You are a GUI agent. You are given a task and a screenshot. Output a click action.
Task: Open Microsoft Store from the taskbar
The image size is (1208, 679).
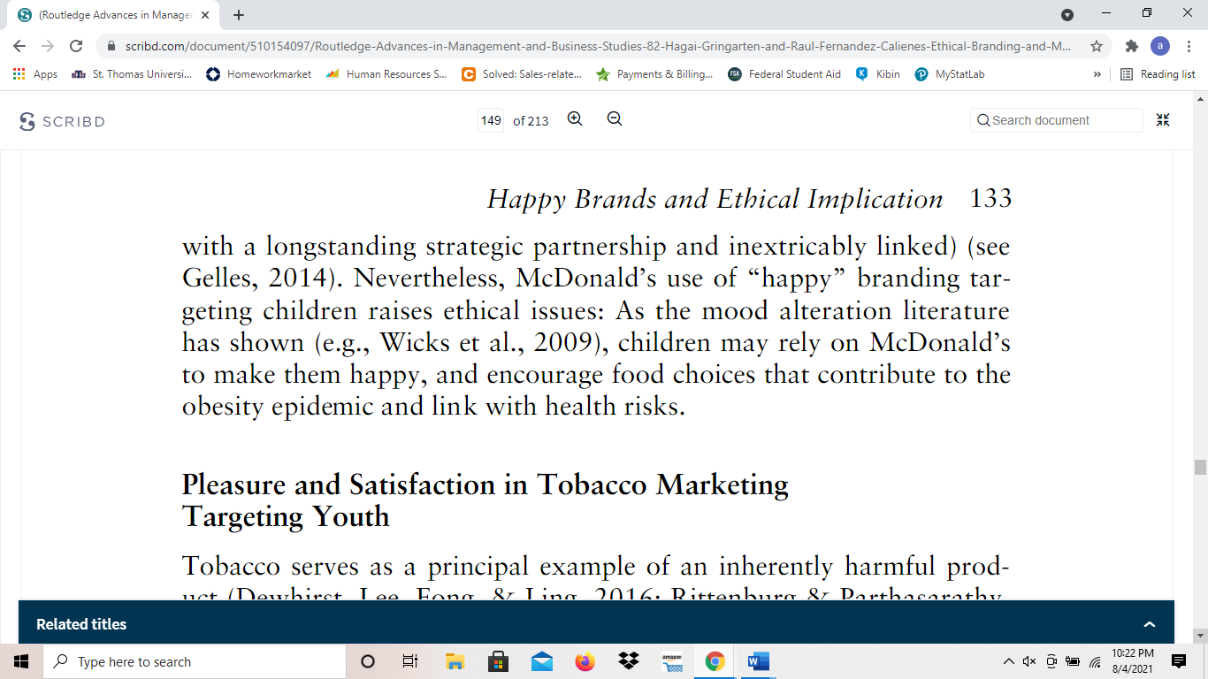click(498, 661)
